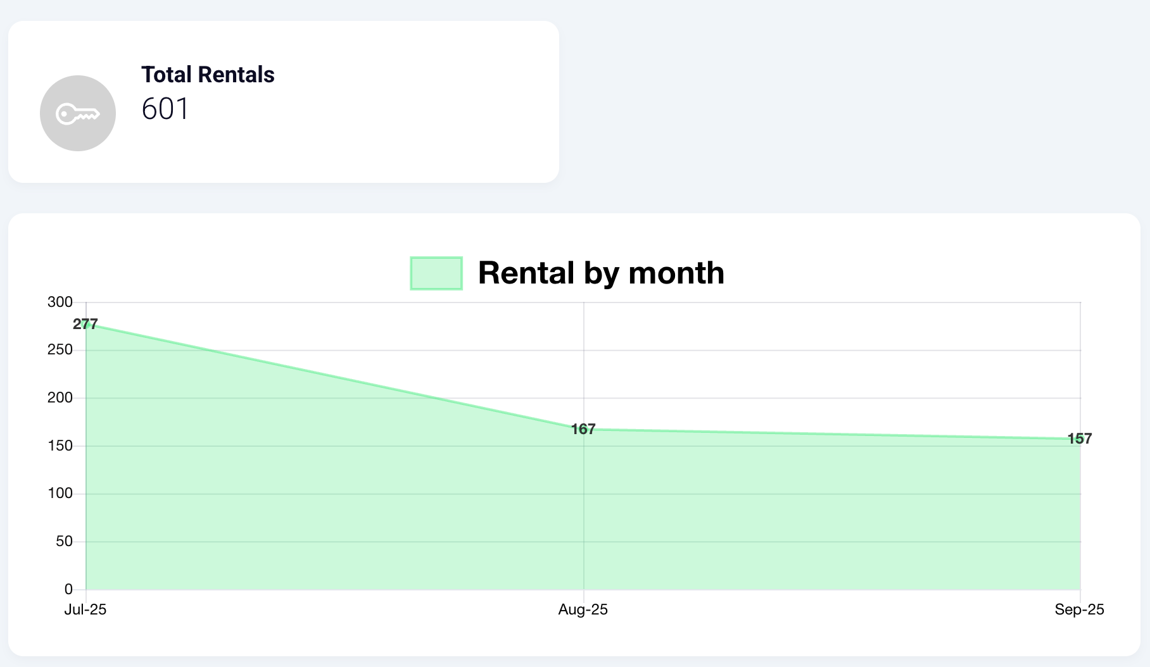Click the 157 data point for Sep-25
This screenshot has width=1150, height=667.
[1080, 439]
